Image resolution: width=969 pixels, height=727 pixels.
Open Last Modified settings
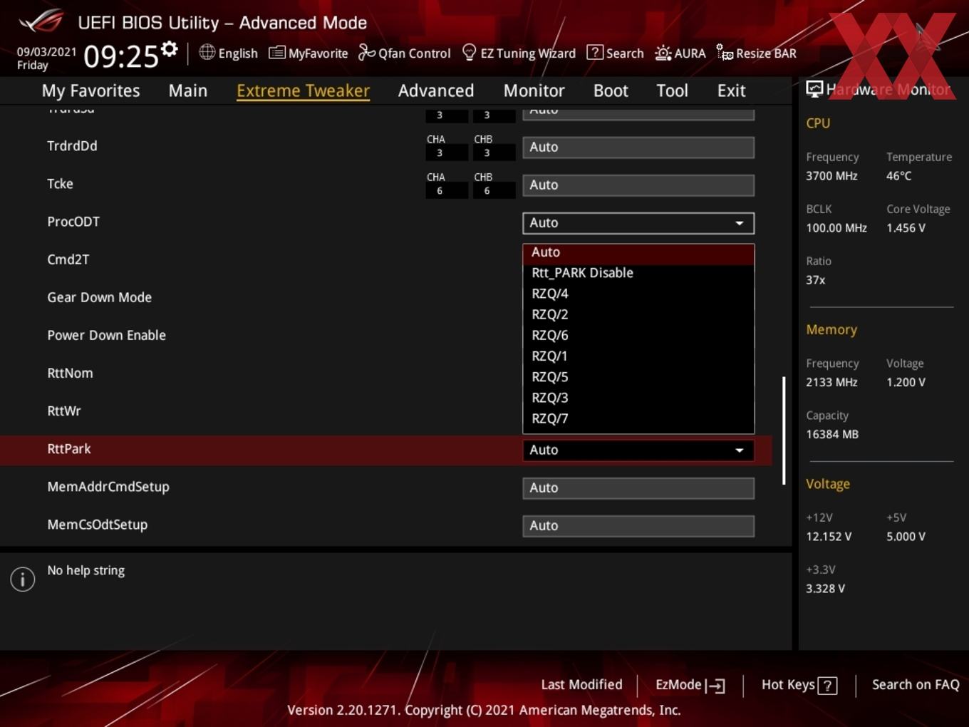pos(581,685)
